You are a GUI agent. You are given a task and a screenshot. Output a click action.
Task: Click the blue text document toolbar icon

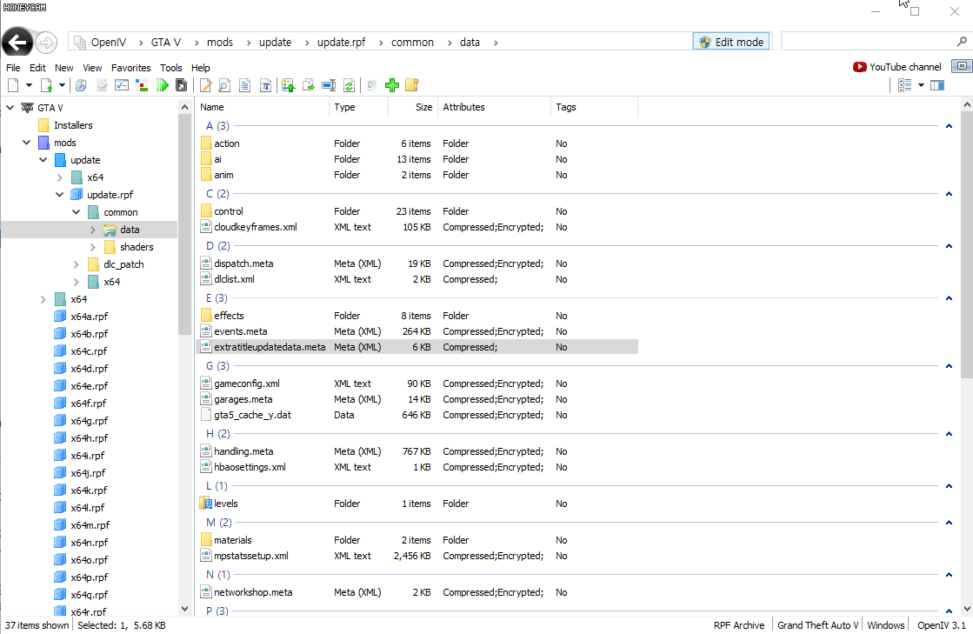tap(245, 85)
